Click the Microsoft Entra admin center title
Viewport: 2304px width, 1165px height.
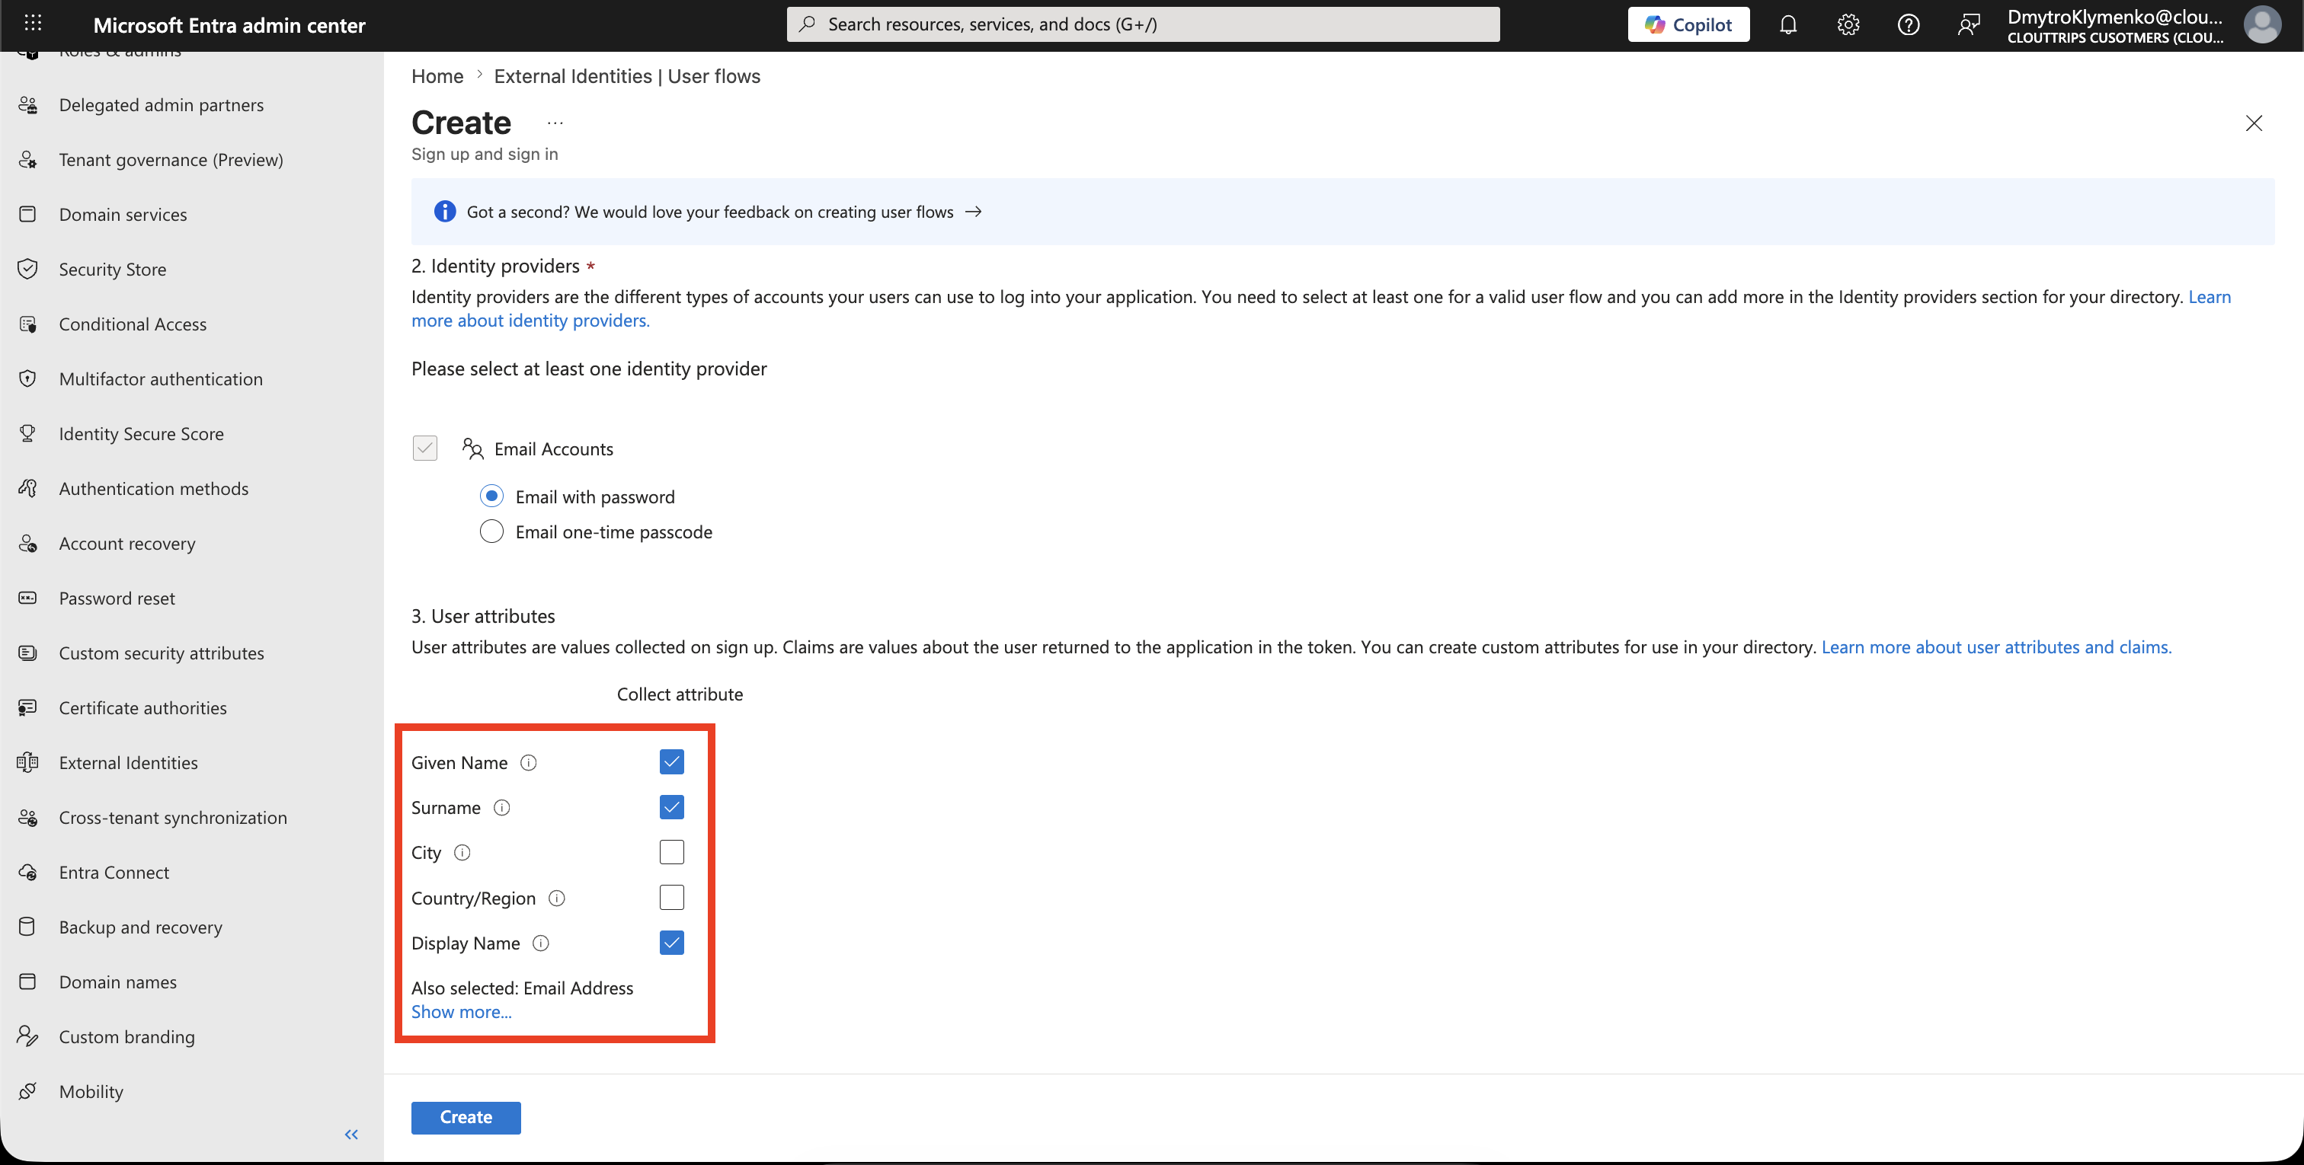[x=230, y=25]
